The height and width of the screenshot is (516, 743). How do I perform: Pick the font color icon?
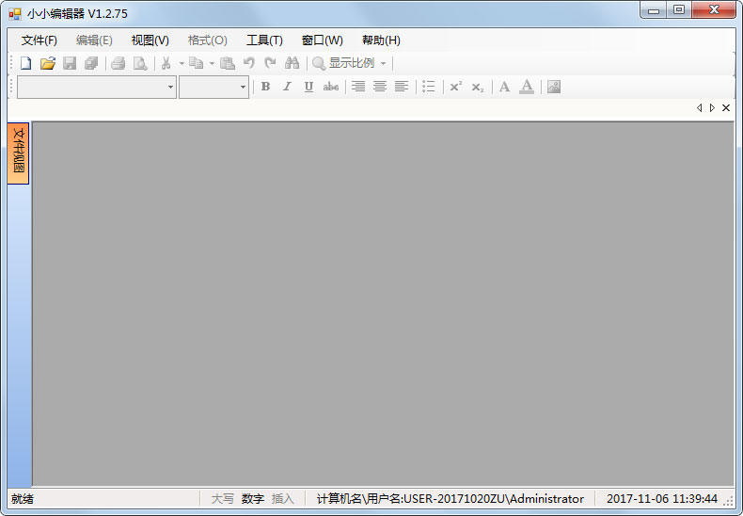click(x=527, y=87)
